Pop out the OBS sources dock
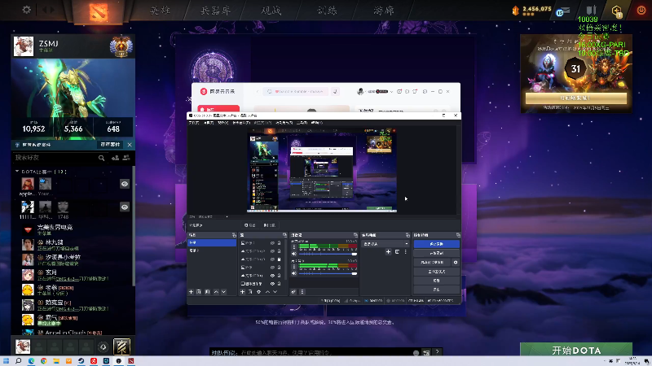This screenshot has height=366, width=652. 284,235
